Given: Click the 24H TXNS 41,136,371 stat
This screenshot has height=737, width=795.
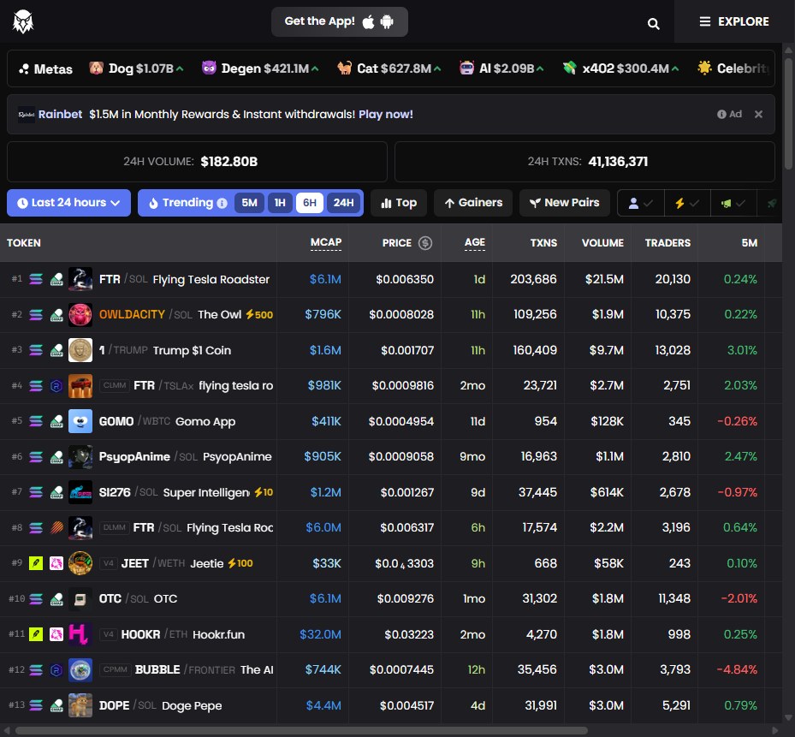Looking at the screenshot, I should (584, 161).
